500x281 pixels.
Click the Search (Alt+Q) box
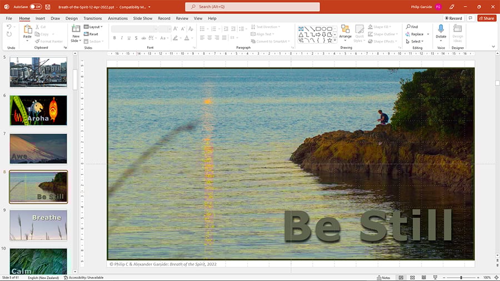coord(252,7)
